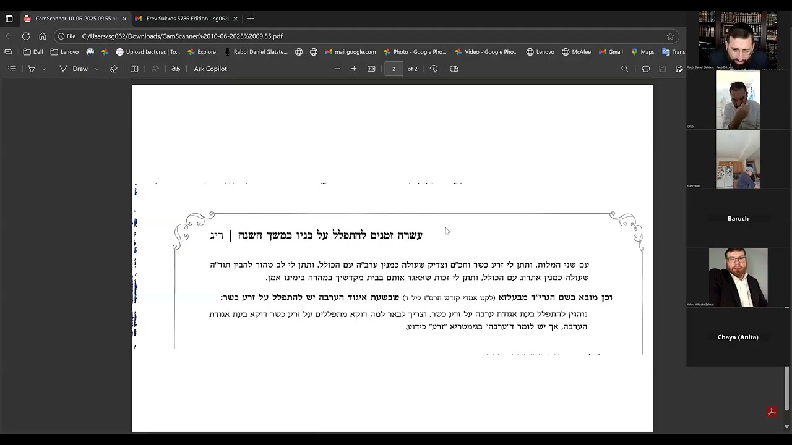
Task: Click the Save as icon
Action: (679, 69)
